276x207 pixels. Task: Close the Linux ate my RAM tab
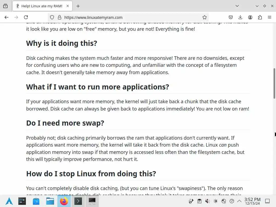tap(68, 6)
